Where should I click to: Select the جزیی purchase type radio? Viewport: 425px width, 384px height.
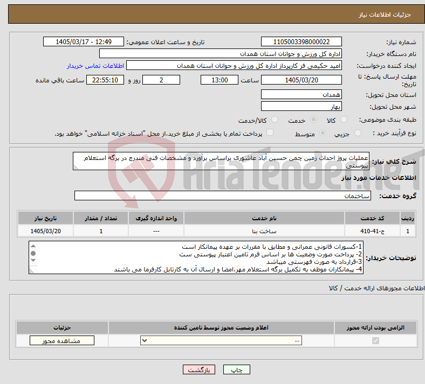[358, 132]
